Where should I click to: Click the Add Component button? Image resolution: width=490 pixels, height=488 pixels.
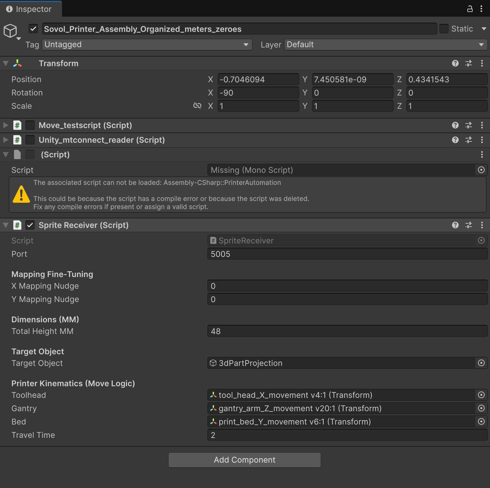click(245, 460)
